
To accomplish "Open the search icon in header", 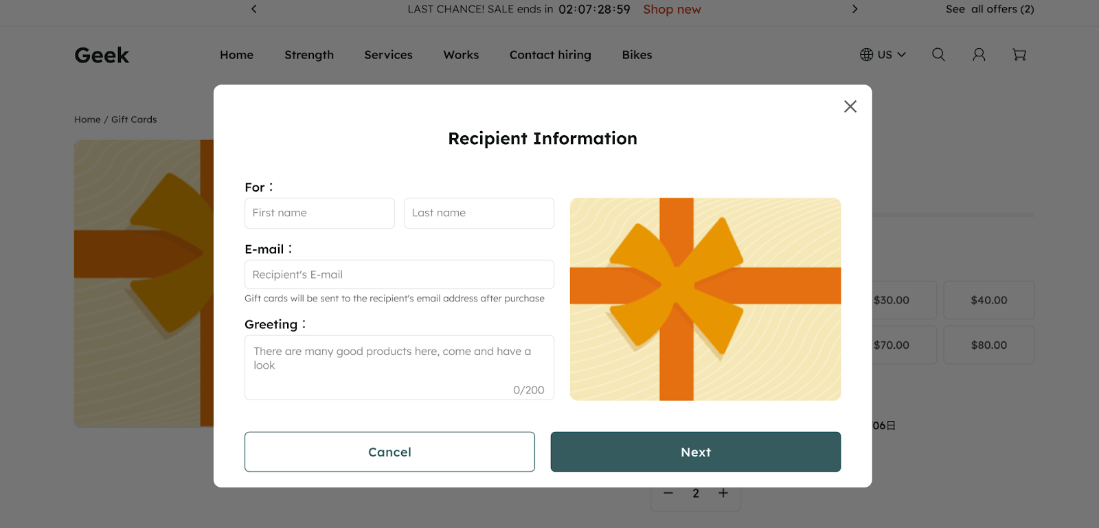I will point(938,55).
